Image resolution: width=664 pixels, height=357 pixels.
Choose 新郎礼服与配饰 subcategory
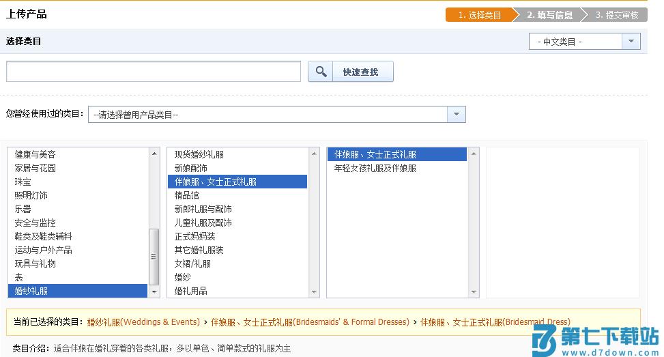point(203,209)
